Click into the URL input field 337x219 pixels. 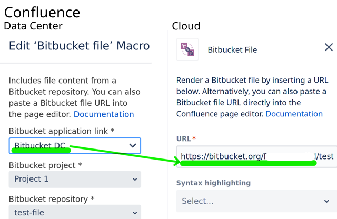pyautogui.click(x=256, y=156)
